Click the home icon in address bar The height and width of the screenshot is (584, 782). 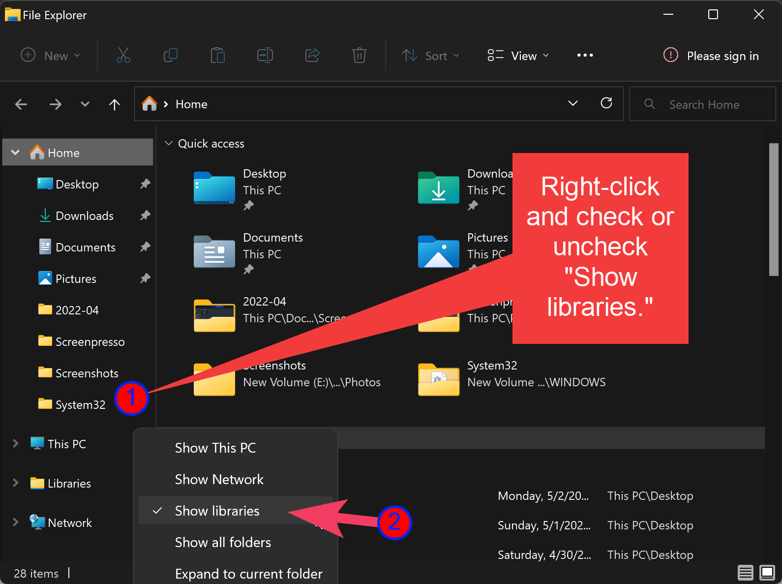click(150, 104)
